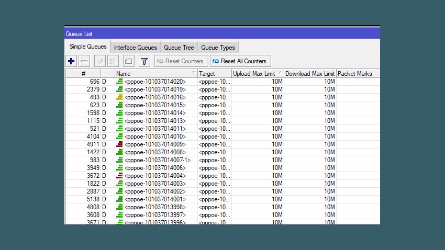Click queue number 656
The image size is (445, 250).
point(95,82)
